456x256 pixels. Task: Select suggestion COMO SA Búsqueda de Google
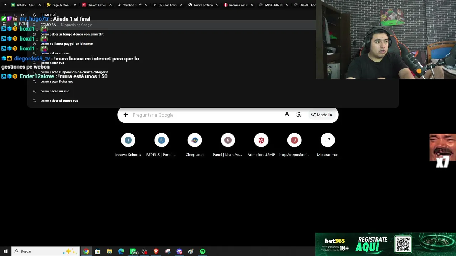[213, 25]
